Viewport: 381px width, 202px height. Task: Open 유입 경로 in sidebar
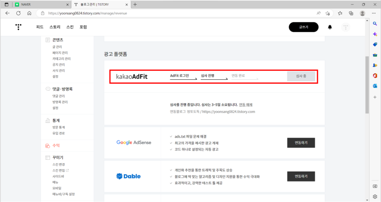[59, 133]
